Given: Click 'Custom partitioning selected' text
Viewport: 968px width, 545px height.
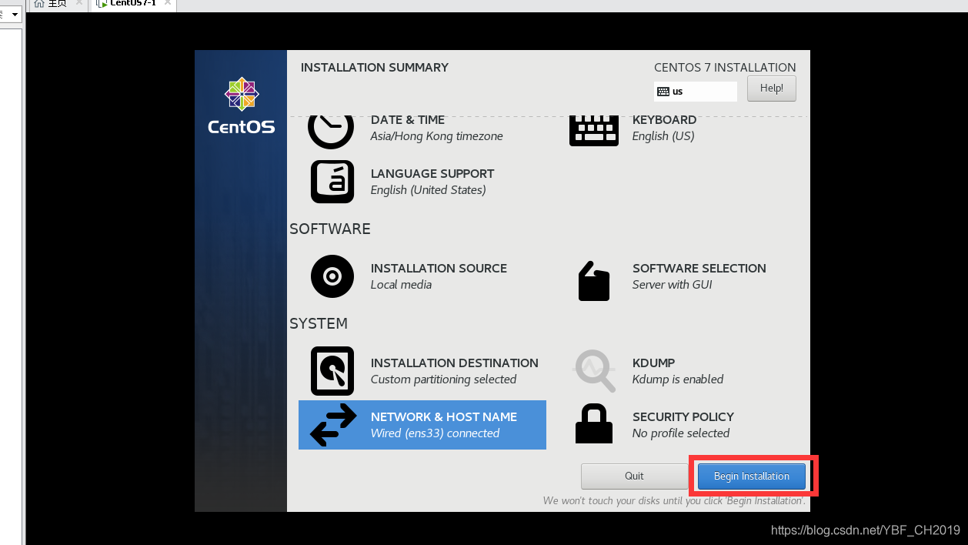Looking at the screenshot, I should click(443, 379).
